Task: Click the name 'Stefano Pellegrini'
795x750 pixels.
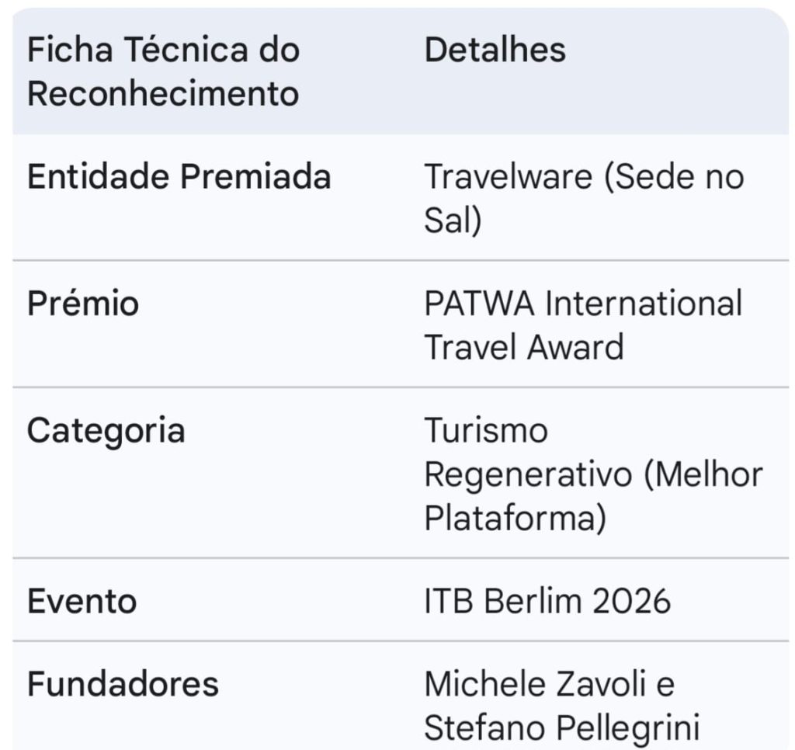Action: point(562,728)
